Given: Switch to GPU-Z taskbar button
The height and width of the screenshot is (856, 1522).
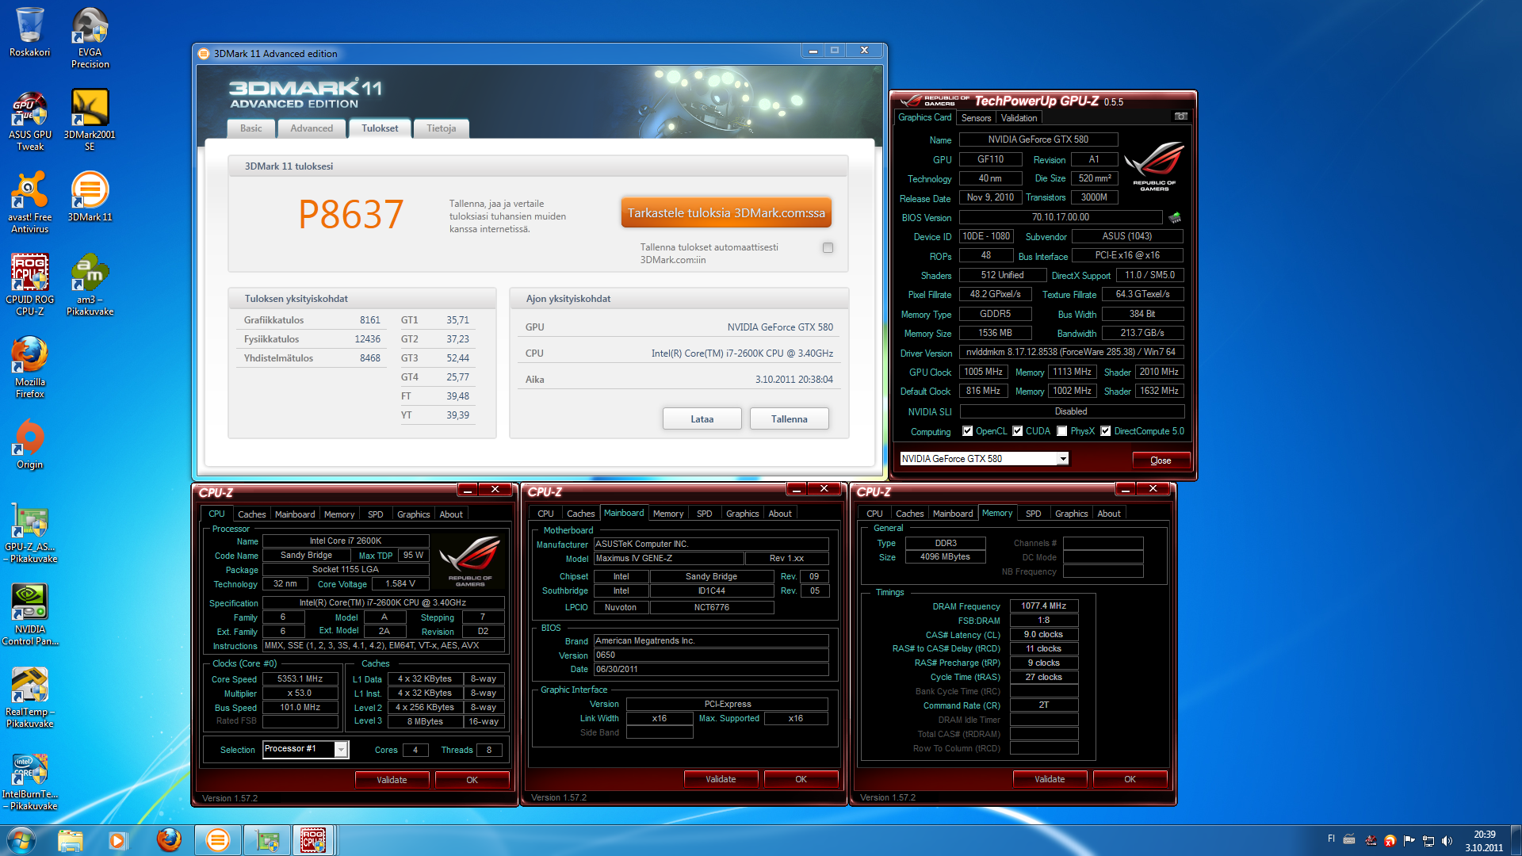Looking at the screenshot, I should (x=267, y=840).
